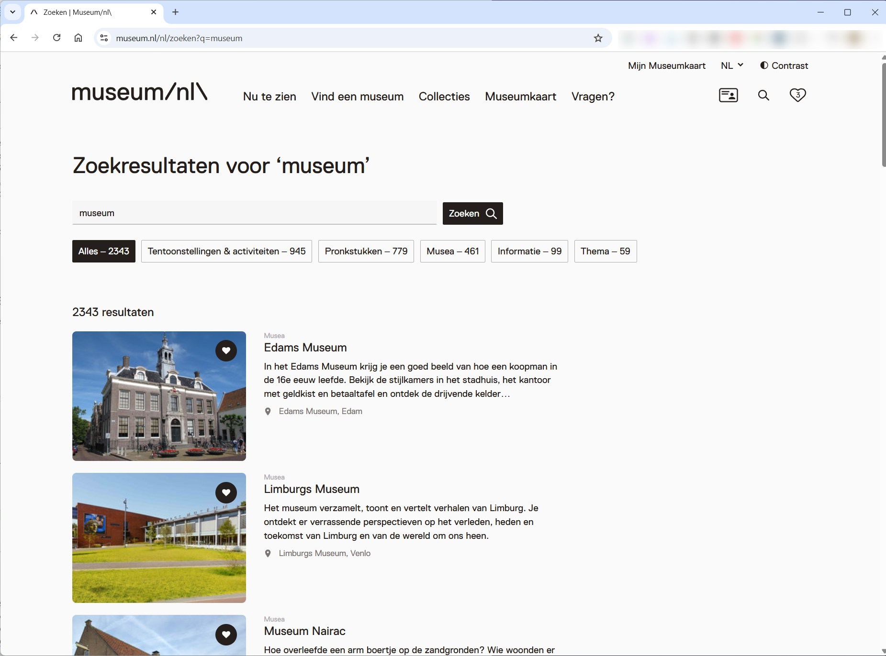Close the Zoeken | Museum/nl tab
Image resolution: width=886 pixels, height=656 pixels.
pyautogui.click(x=154, y=12)
